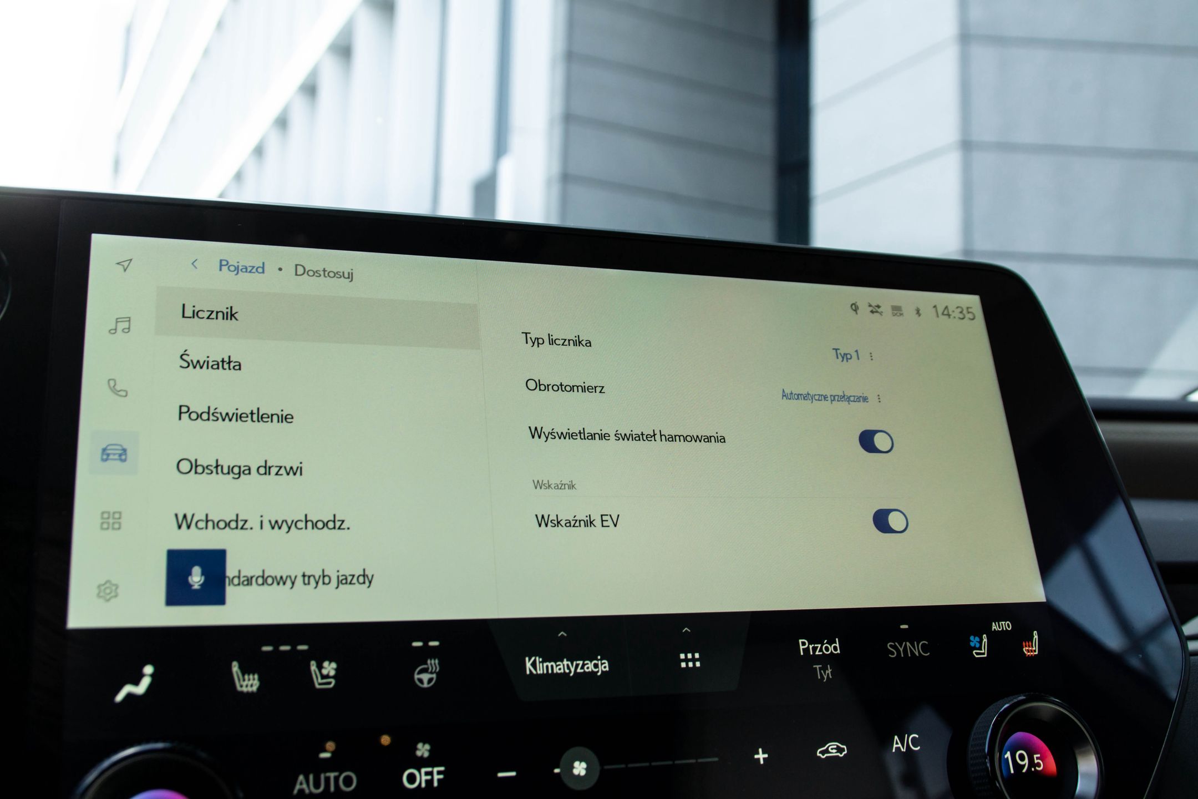Turn on driver seat heating icon
1198x799 pixels.
pyautogui.click(x=245, y=677)
